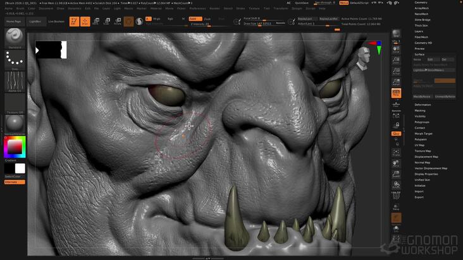This screenshot has height=260, width=463.
Task: Expand the NanoMesh subpalette
Action: 421,14
